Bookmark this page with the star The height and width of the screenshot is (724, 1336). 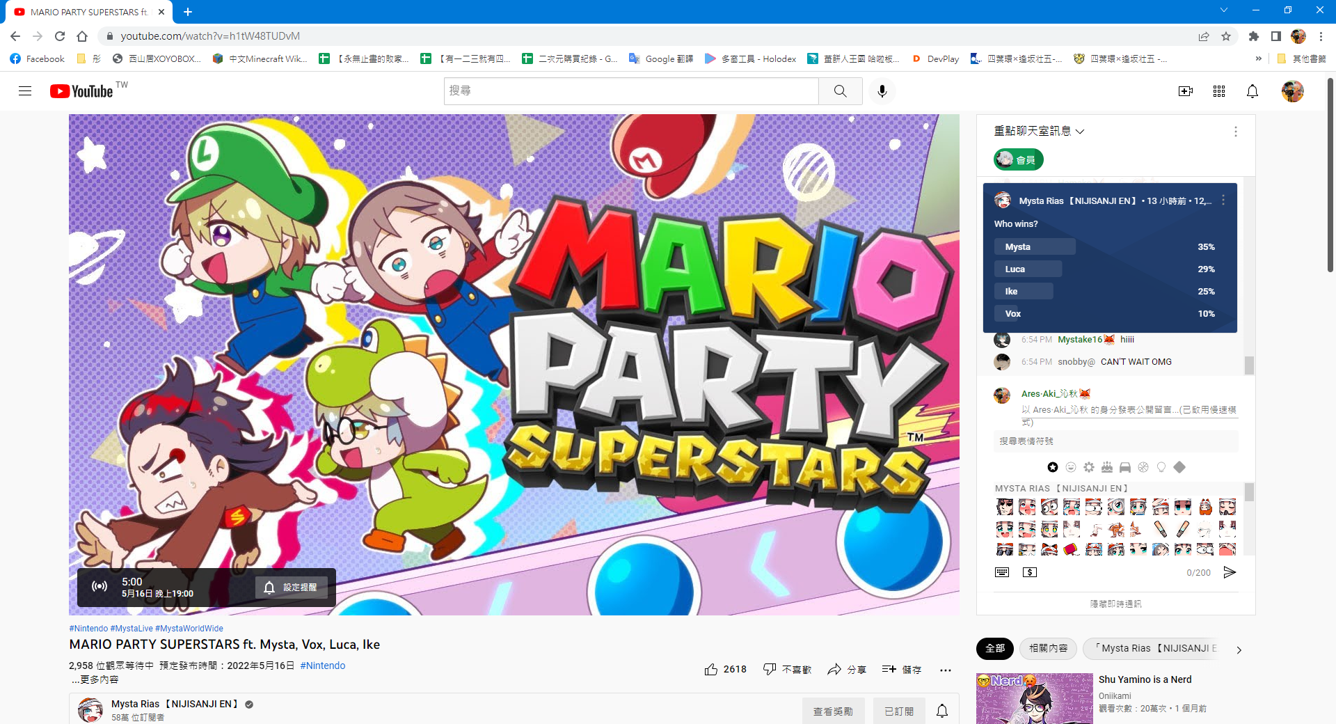[1226, 36]
